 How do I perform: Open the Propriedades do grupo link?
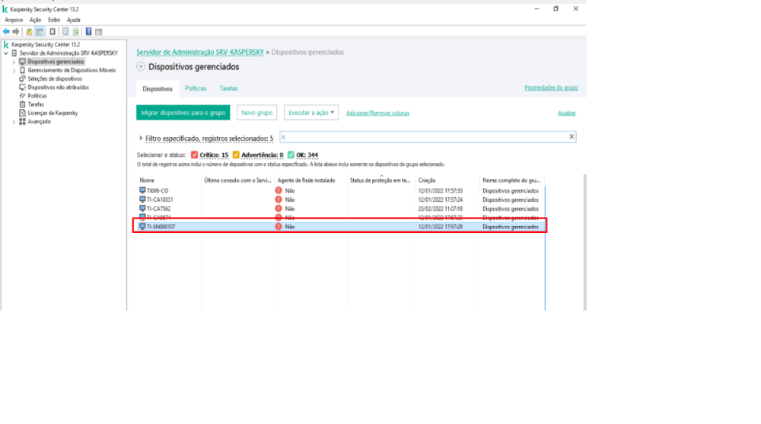pyautogui.click(x=551, y=88)
